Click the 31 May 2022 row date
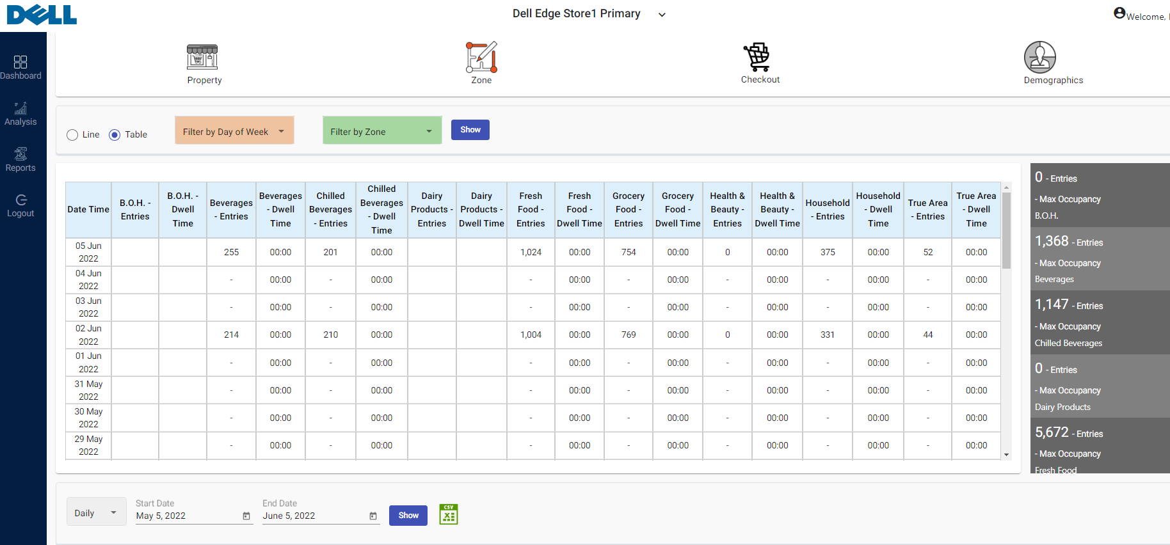The height and width of the screenshot is (545, 1170). 88,390
